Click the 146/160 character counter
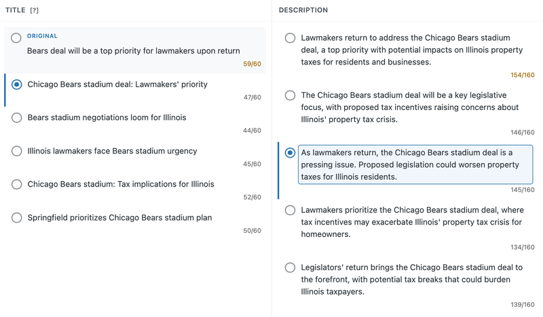Viewport: 543px width, 317px height. tap(523, 132)
